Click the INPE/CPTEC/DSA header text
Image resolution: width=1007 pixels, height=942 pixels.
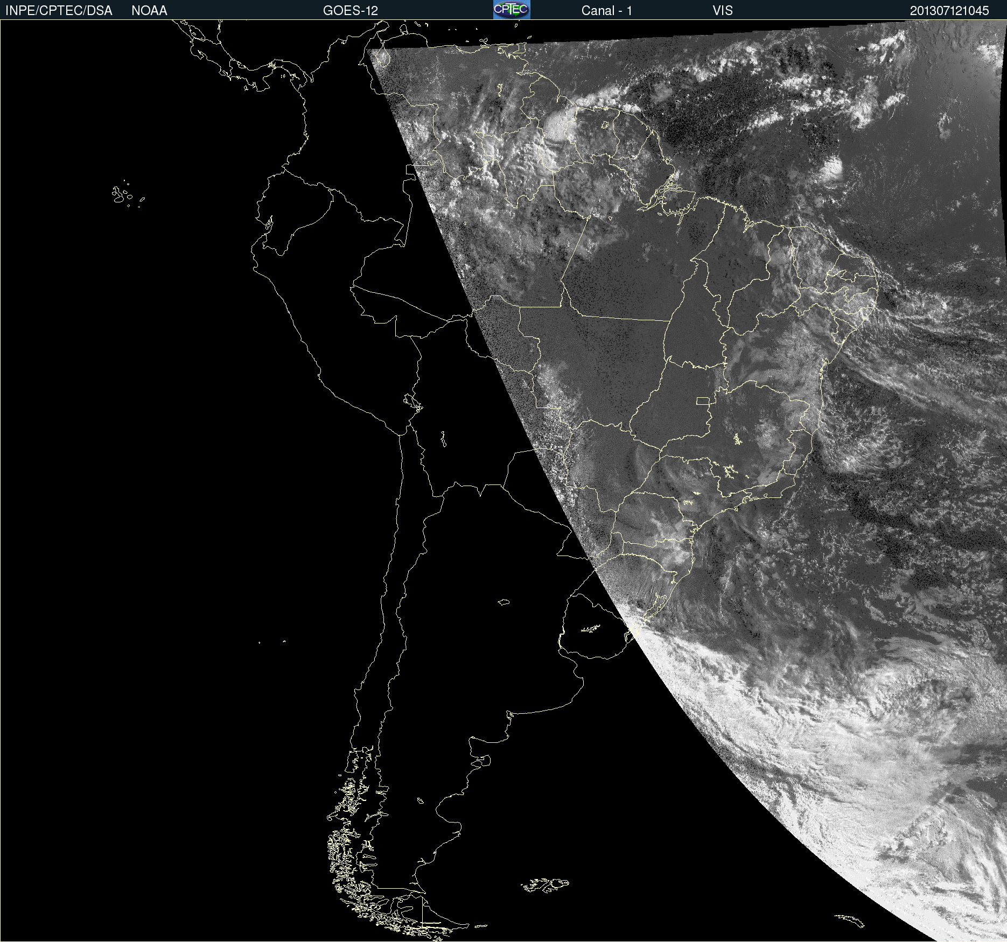[x=59, y=11]
